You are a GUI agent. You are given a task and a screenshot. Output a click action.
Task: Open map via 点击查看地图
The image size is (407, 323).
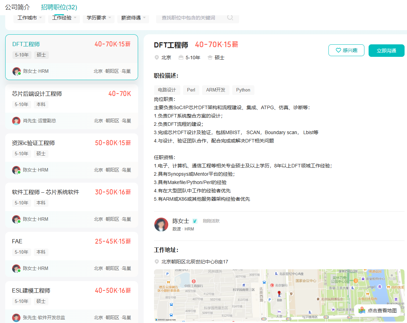coord(378,310)
